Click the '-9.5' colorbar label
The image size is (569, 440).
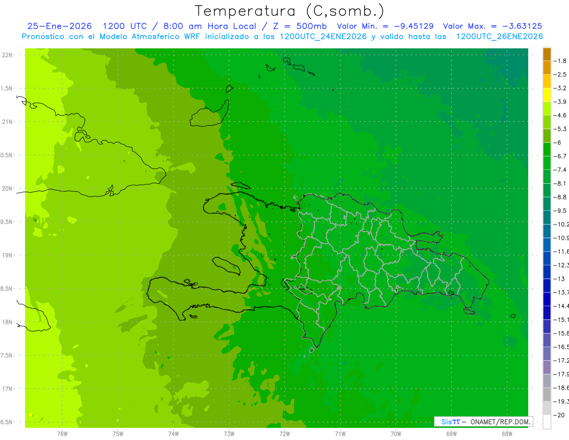pyautogui.click(x=561, y=211)
